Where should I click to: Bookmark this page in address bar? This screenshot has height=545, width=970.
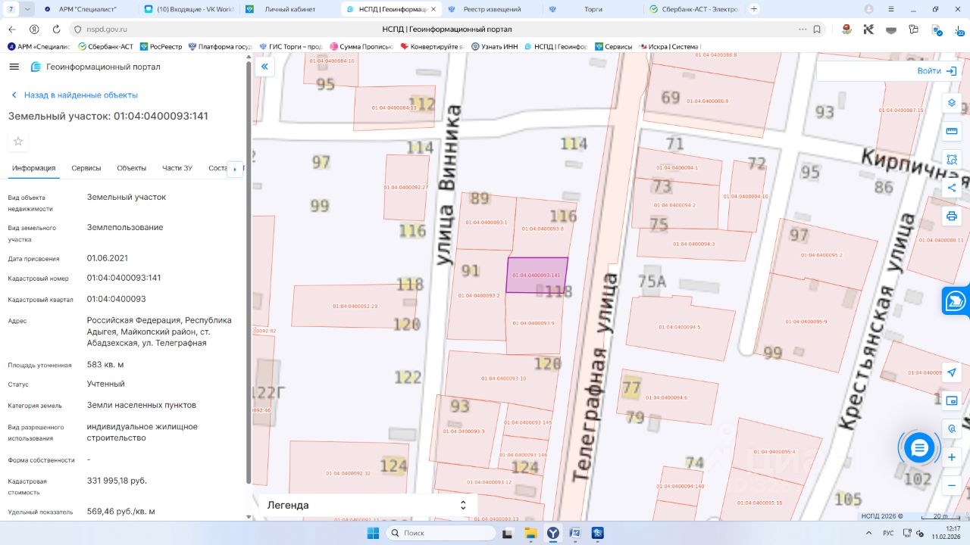817,29
